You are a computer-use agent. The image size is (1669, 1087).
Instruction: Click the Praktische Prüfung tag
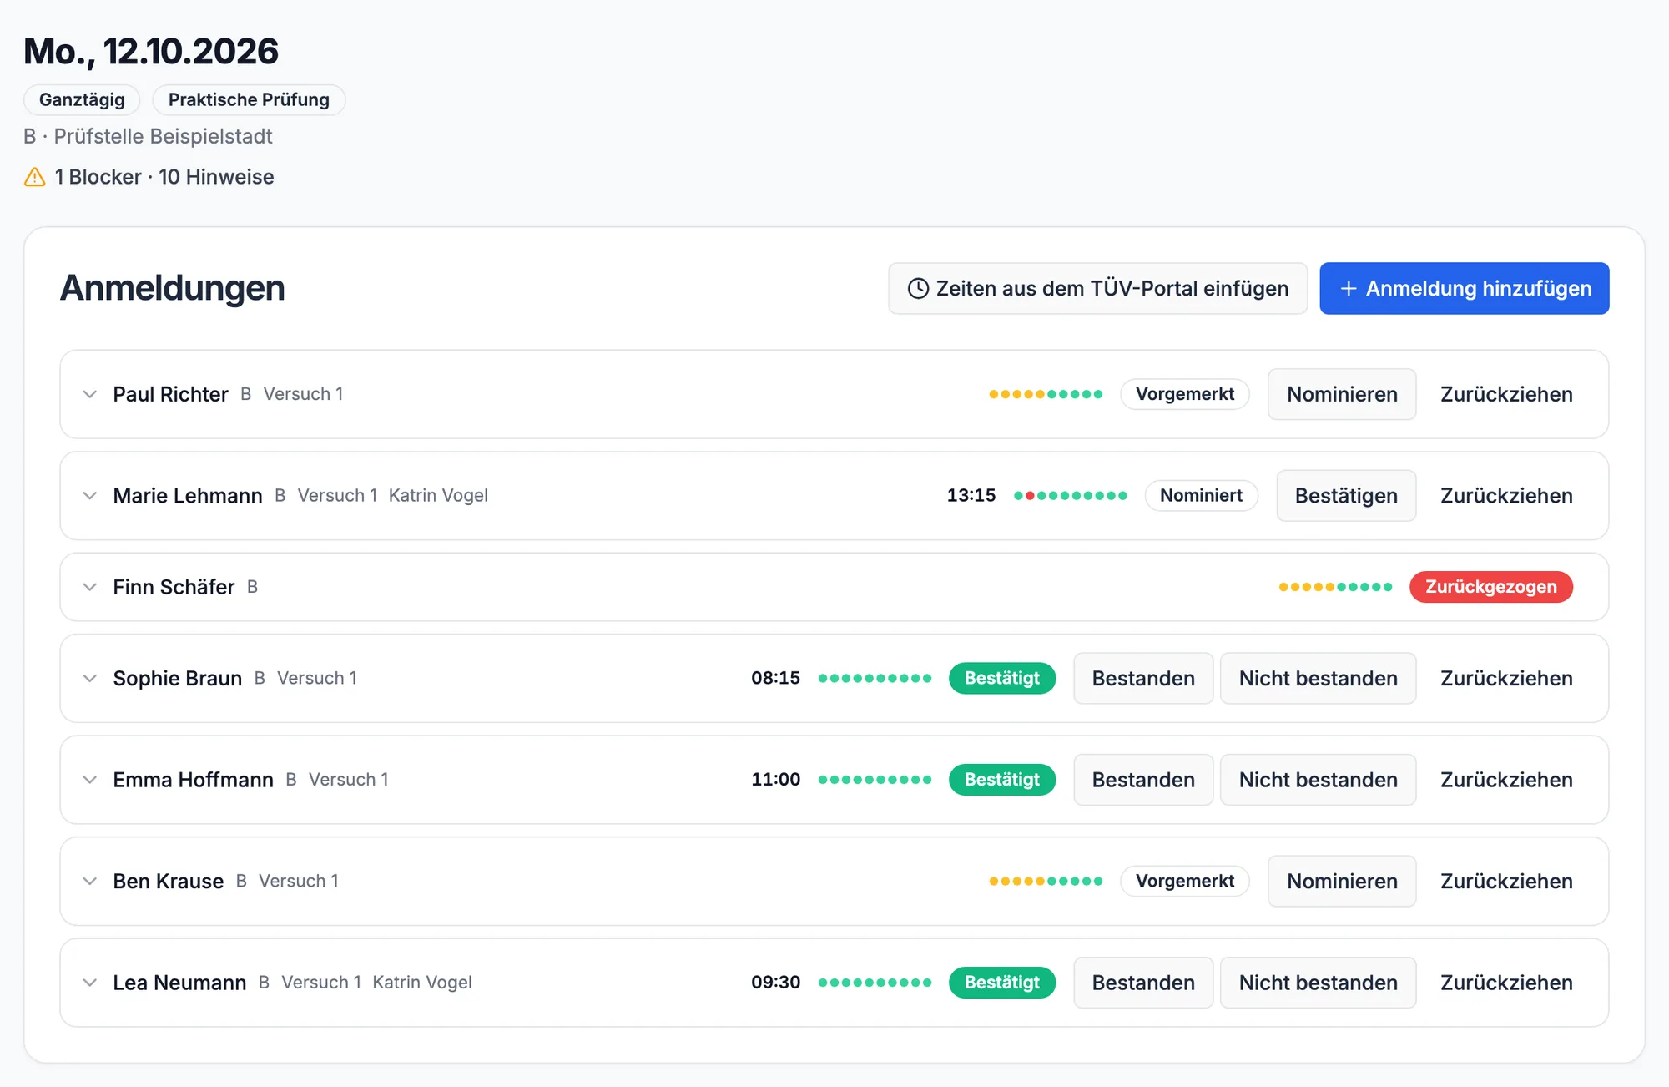pyautogui.click(x=249, y=99)
